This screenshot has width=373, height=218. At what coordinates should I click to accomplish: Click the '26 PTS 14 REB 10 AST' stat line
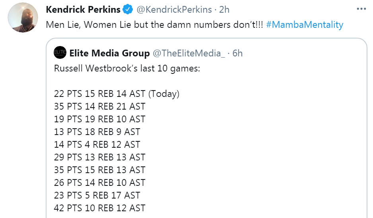(x=99, y=183)
